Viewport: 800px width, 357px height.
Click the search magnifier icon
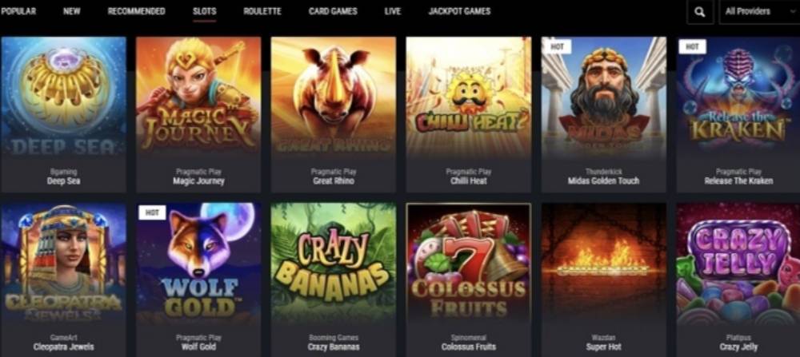pos(700,12)
